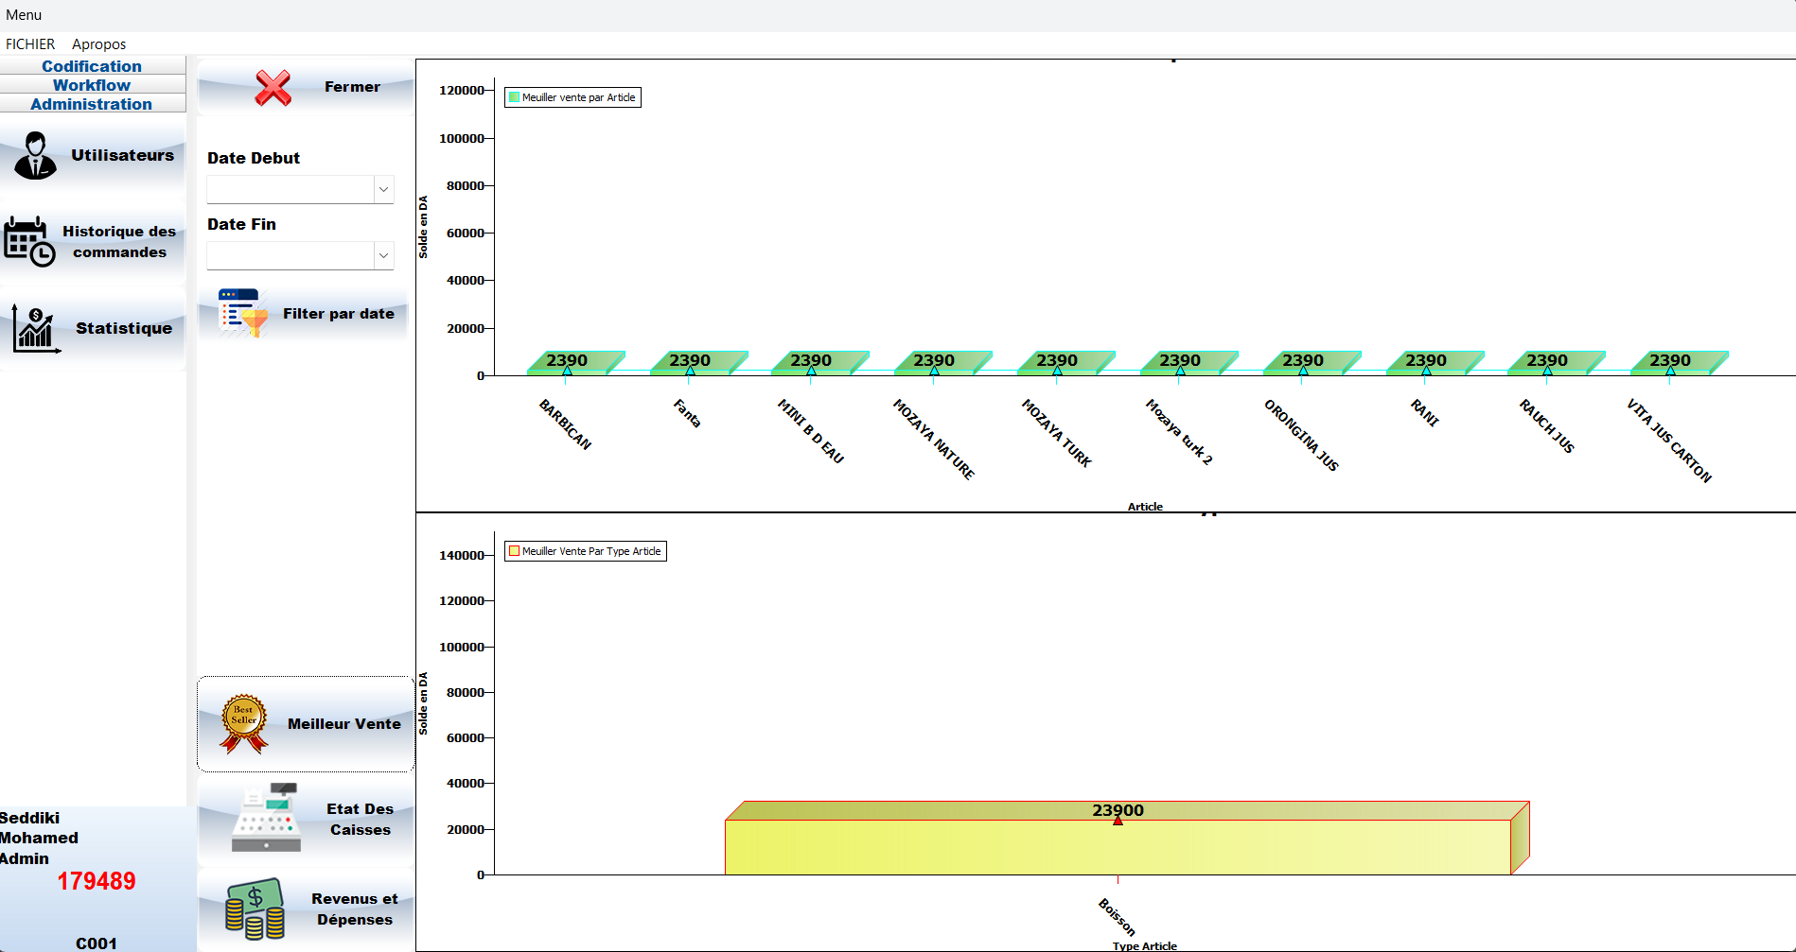Click the red X Fermer icon
Viewport: 1796px width, 952px height.
tap(273, 88)
